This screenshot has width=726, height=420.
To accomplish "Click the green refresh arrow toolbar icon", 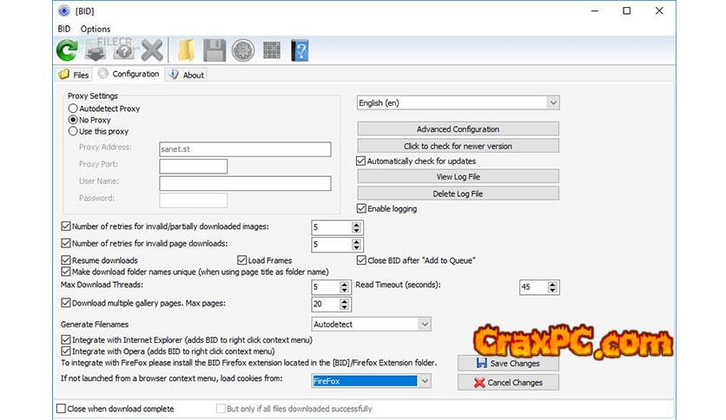I will tap(67, 50).
